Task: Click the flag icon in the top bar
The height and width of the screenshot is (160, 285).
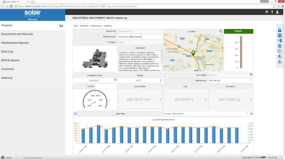Action: click(267, 12)
